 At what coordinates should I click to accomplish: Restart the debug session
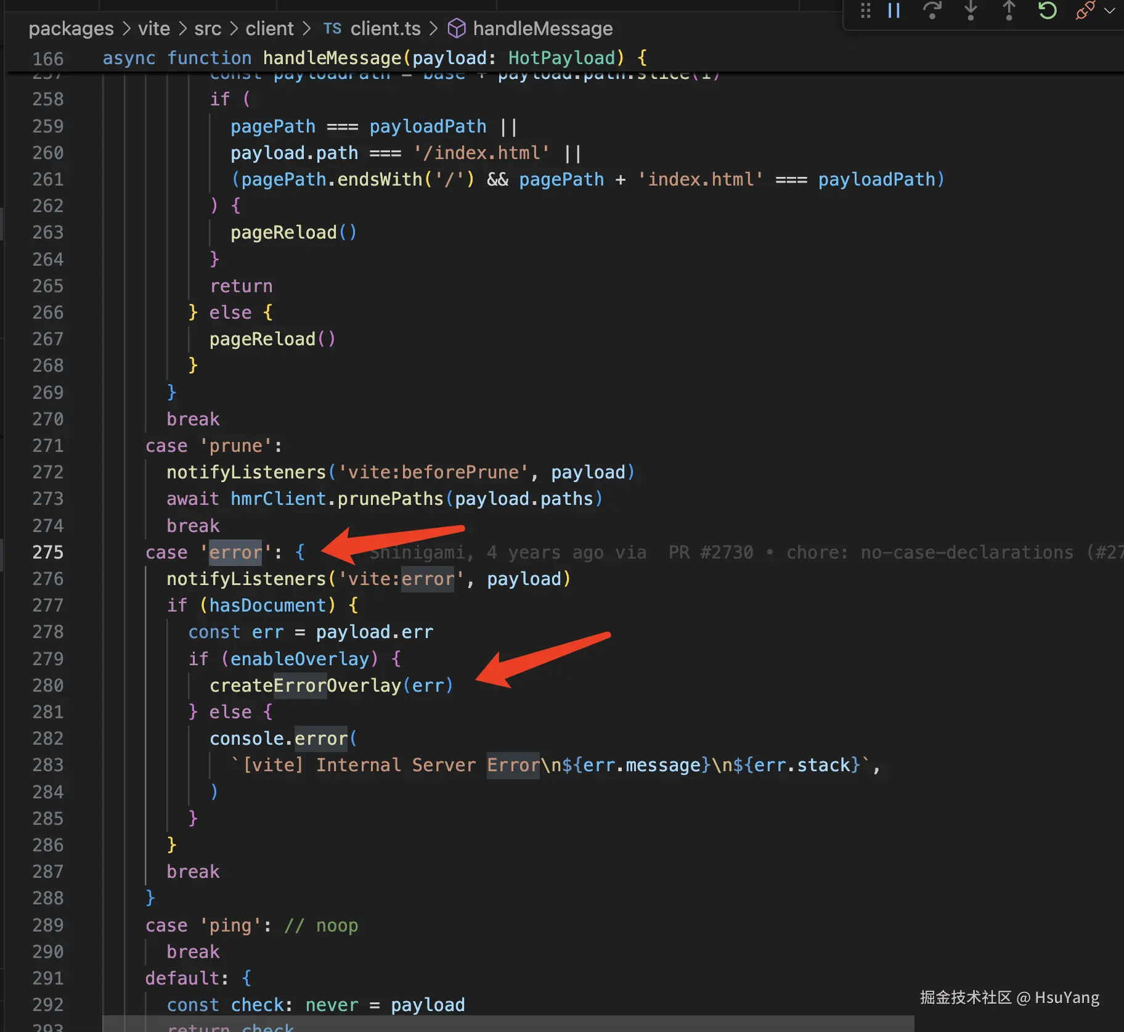coord(1047,10)
